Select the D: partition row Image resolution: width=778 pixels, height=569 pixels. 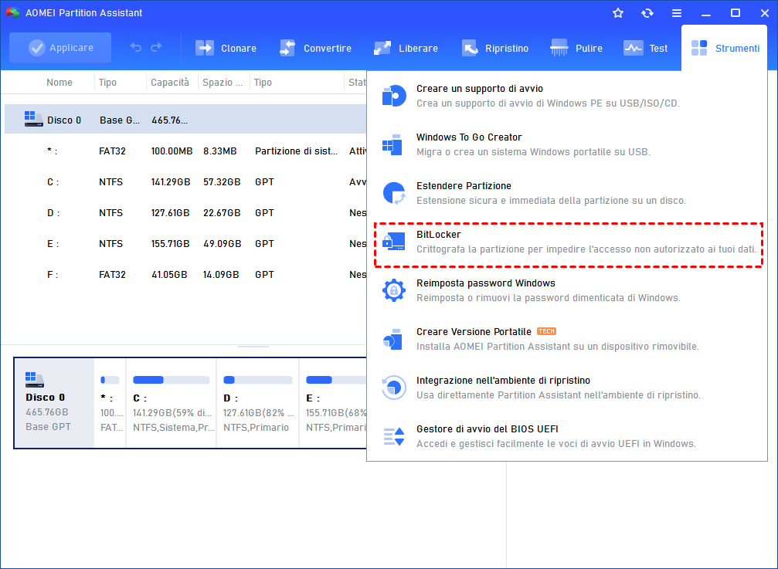tap(185, 212)
